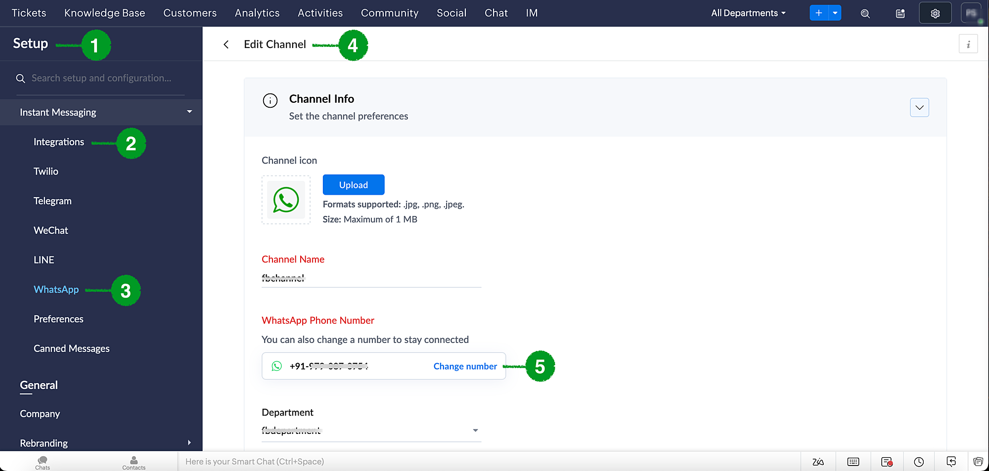This screenshot has height=471, width=989.
Task: Click the Upload button
Action: (x=353, y=185)
